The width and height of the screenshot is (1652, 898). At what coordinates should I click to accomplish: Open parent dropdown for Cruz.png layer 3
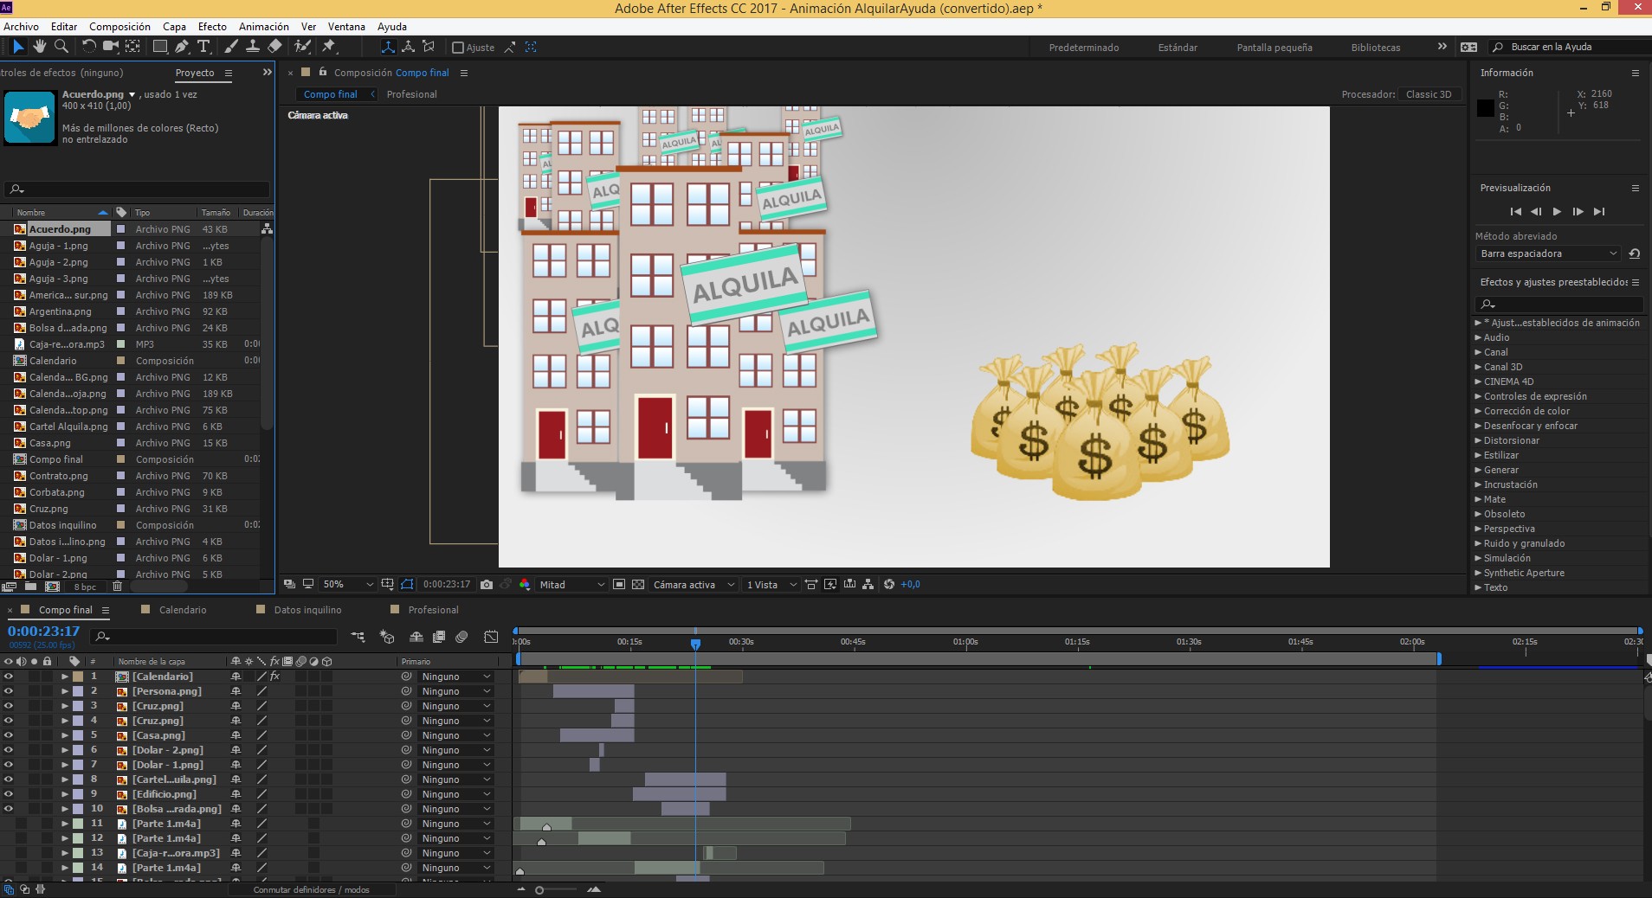pyautogui.click(x=456, y=706)
